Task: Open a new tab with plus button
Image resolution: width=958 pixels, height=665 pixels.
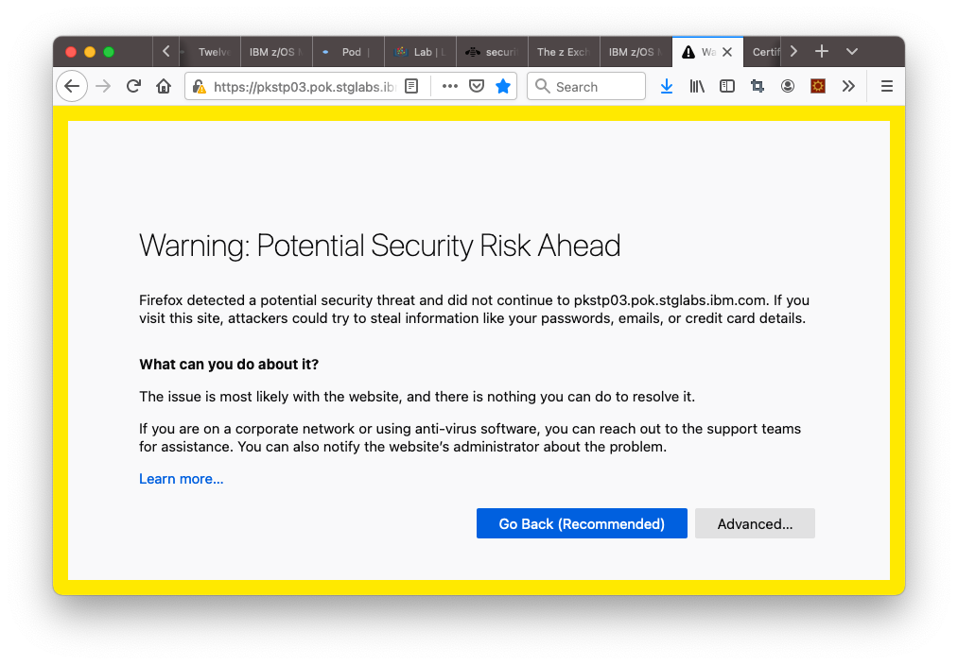Action: (x=822, y=51)
